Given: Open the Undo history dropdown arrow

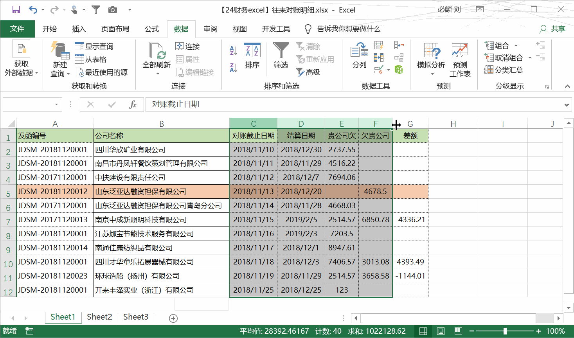Looking at the screenshot, I should (x=43, y=10).
